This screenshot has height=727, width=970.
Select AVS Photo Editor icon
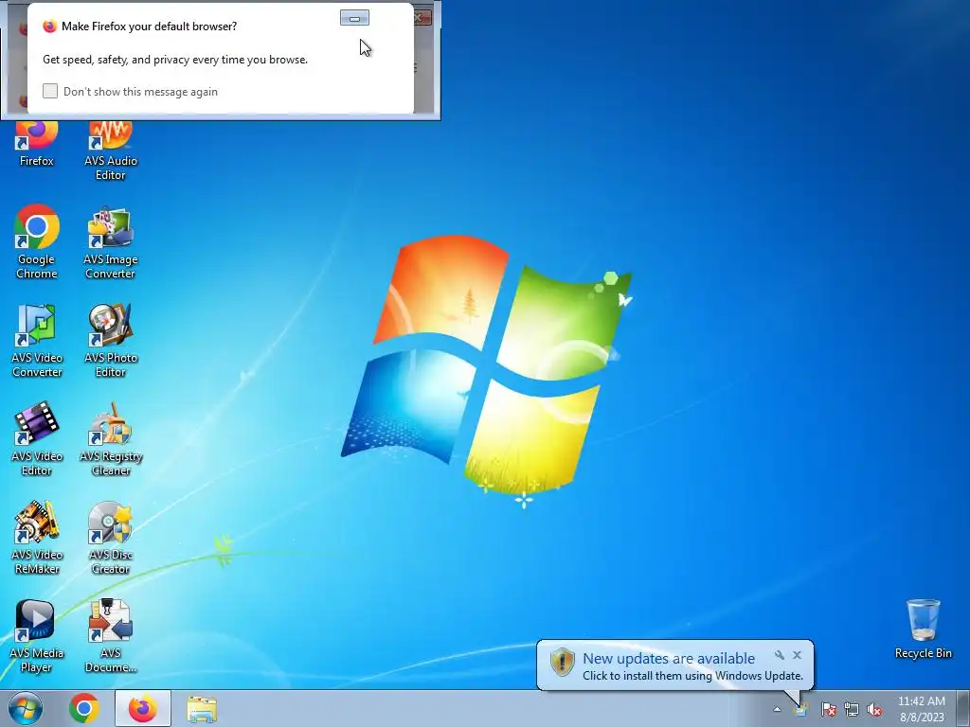[x=110, y=340]
